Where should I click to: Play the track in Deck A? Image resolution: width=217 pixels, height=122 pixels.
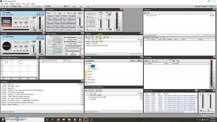[x=16, y=22]
